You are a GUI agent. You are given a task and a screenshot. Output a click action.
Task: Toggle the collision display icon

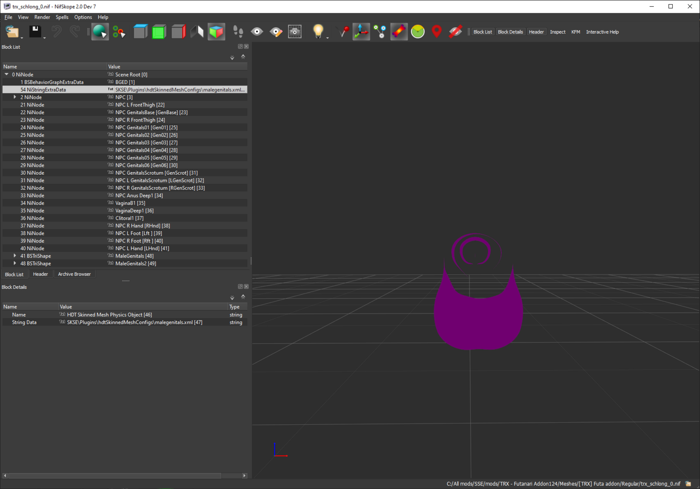tap(399, 32)
